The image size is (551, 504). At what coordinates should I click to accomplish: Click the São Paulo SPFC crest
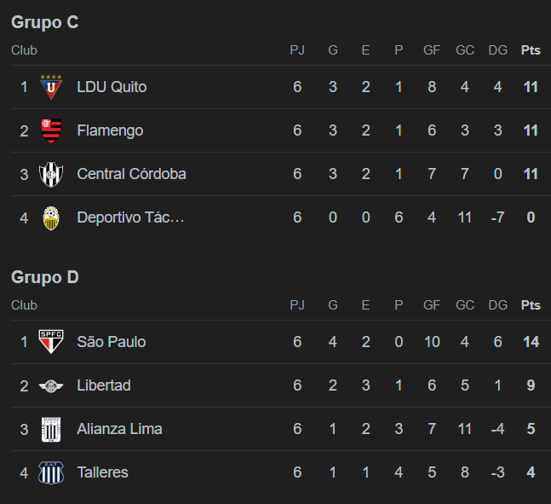[51, 342]
